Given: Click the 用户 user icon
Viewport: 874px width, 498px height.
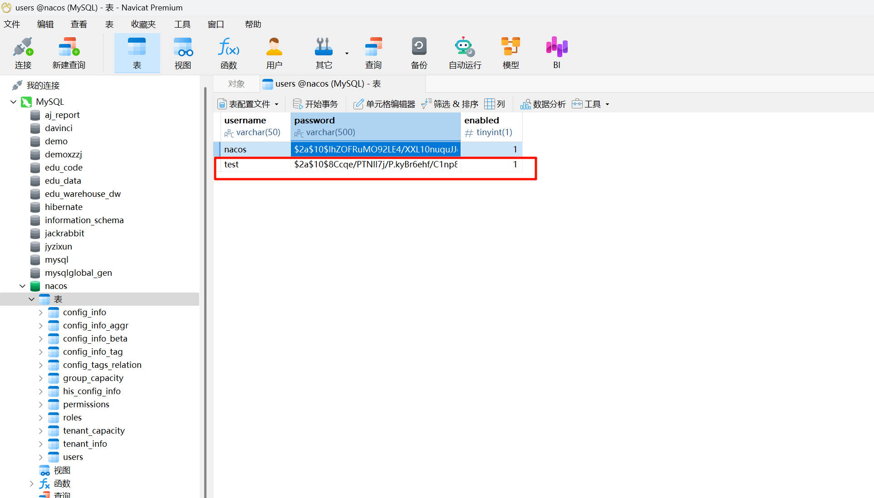Looking at the screenshot, I should 274,48.
